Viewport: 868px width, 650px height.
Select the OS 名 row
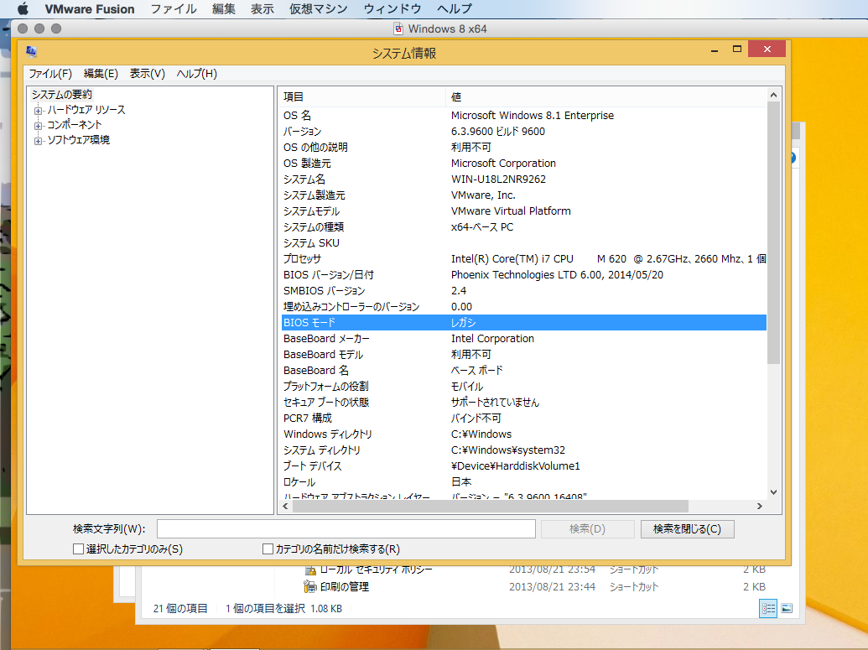point(523,115)
